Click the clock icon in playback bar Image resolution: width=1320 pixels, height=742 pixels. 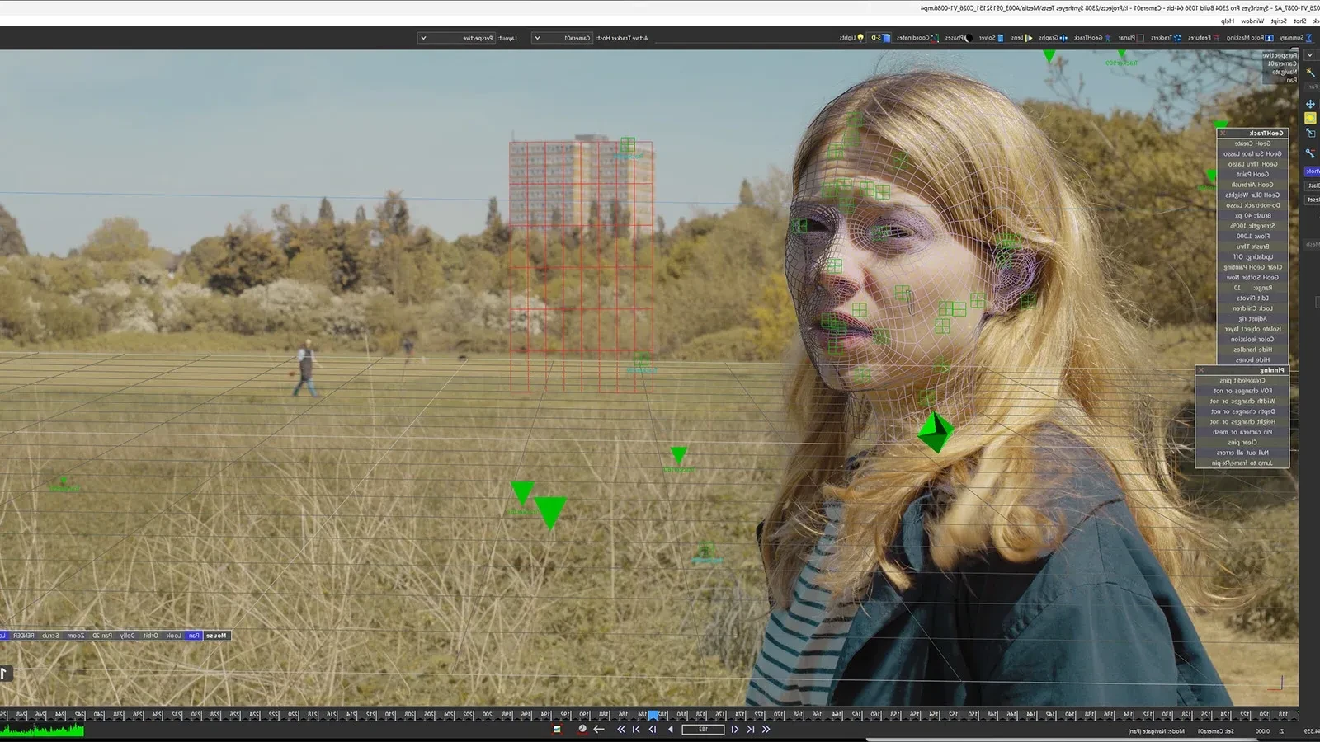coord(582,729)
